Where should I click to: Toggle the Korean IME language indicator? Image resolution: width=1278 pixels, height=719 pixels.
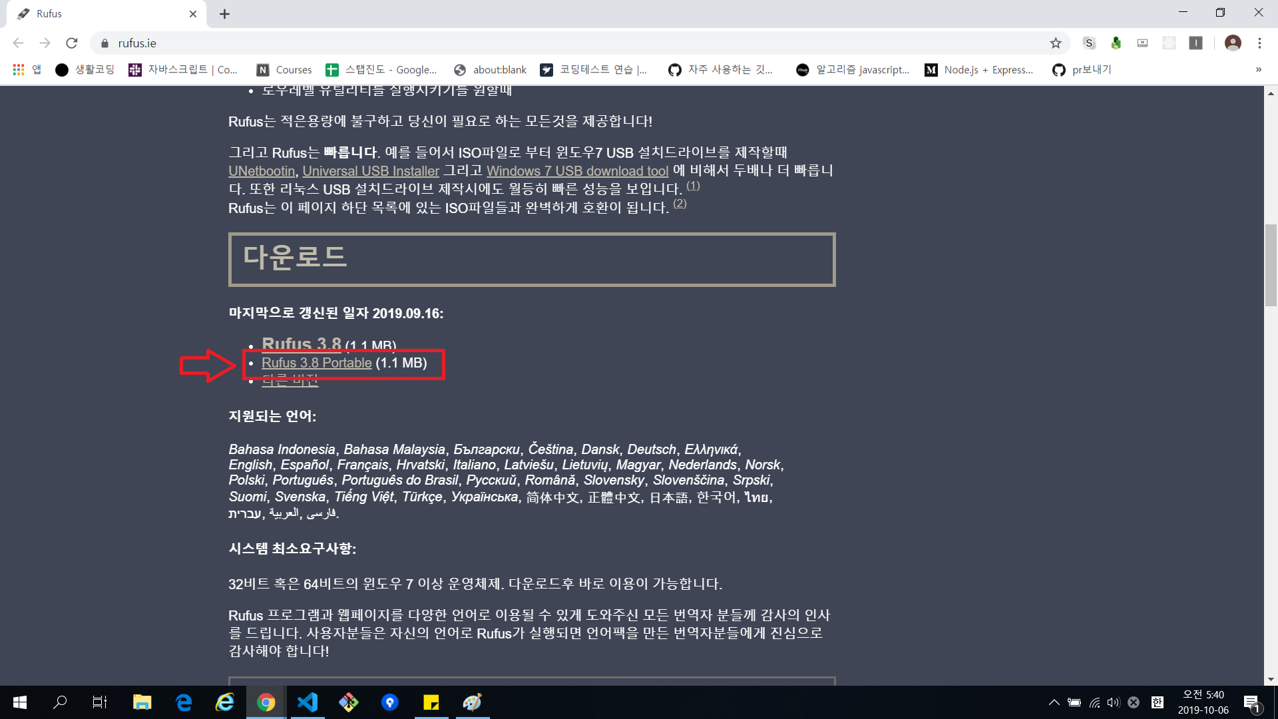point(1158,702)
